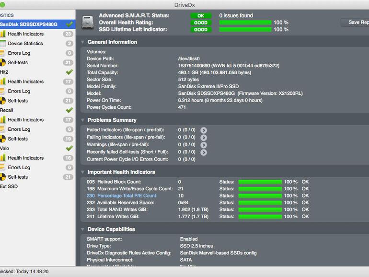Click the last checked time in status bar

point(24,272)
